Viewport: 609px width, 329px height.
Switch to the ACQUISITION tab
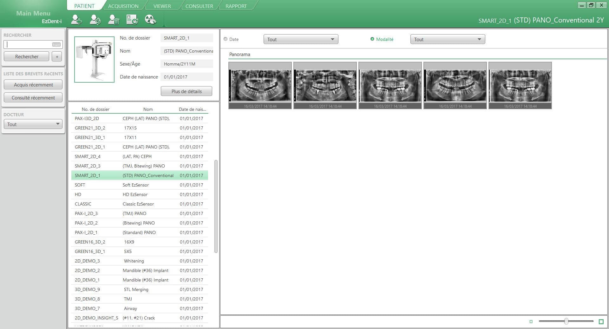(123, 6)
